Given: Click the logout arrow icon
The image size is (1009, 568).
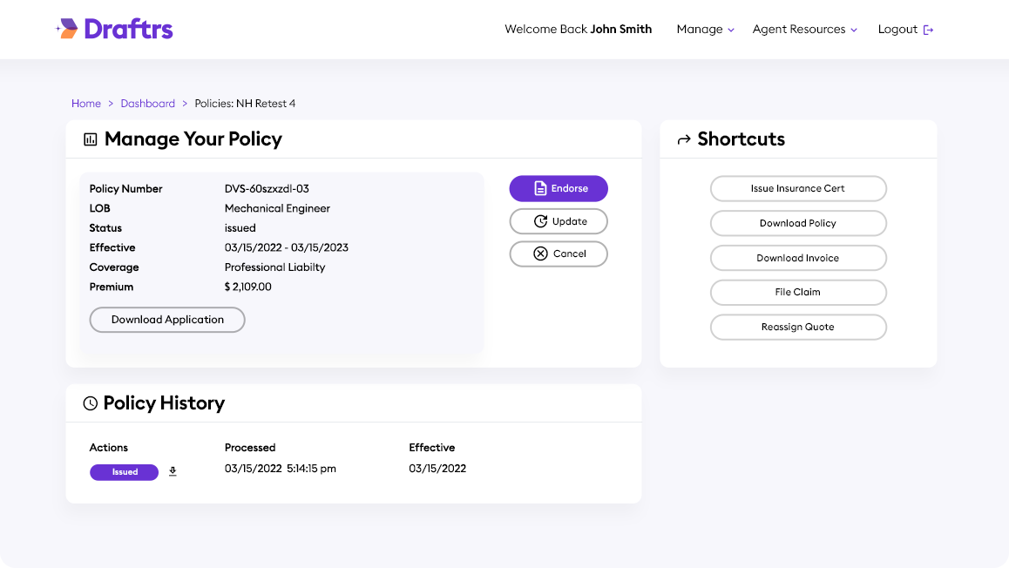Looking at the screenshot, I should [928, 30].
